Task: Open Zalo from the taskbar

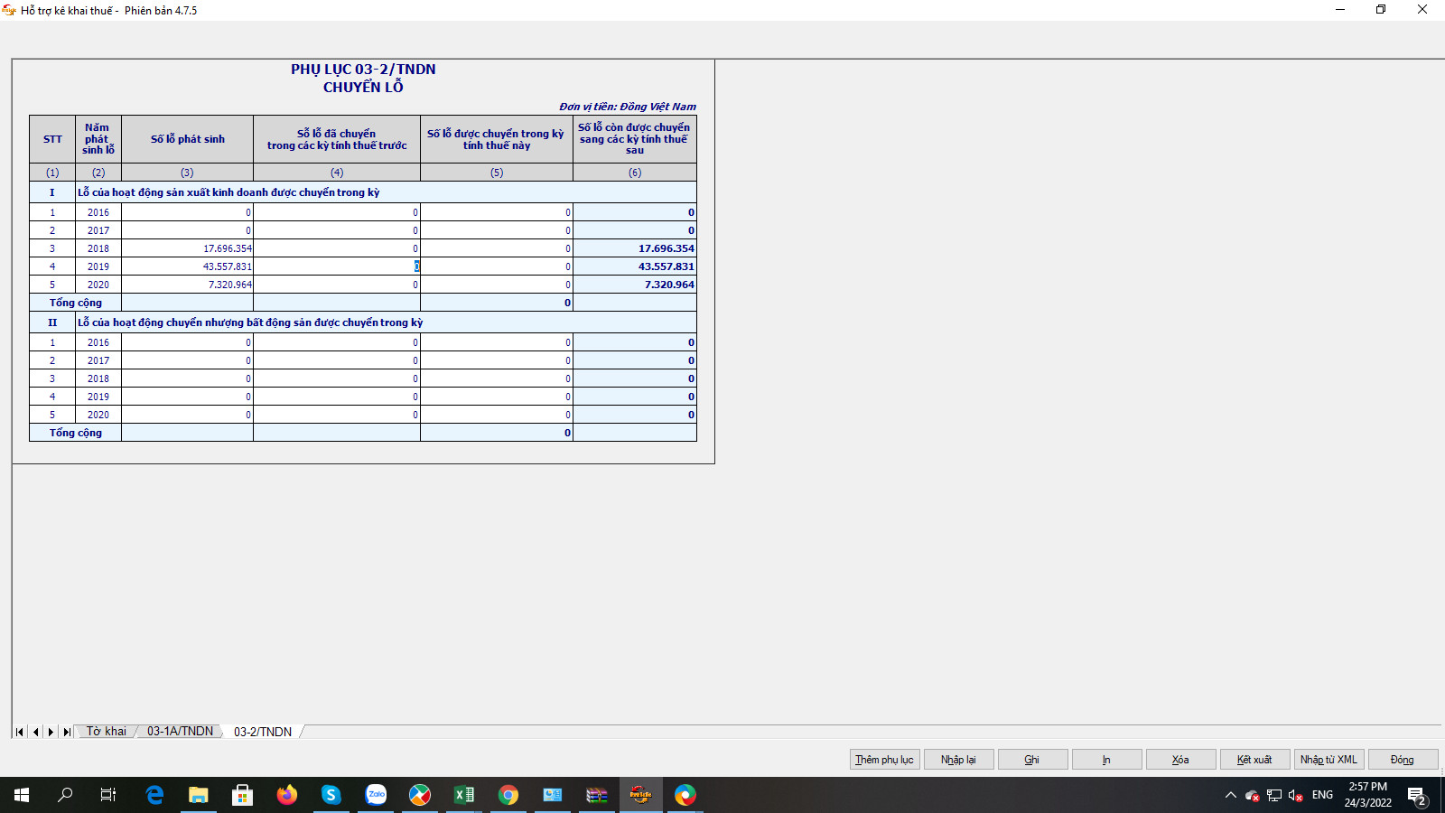Action: (x=376, y=795)
